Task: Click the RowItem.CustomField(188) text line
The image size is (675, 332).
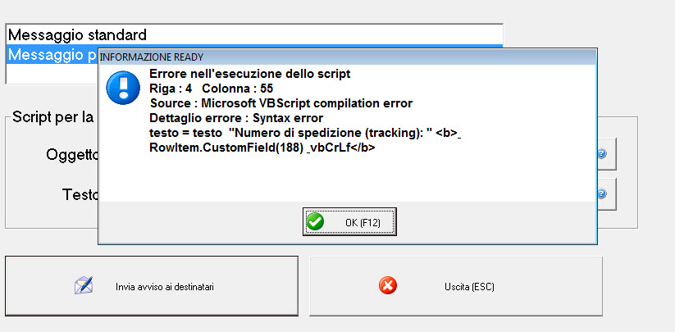Action: coord(262,148)
